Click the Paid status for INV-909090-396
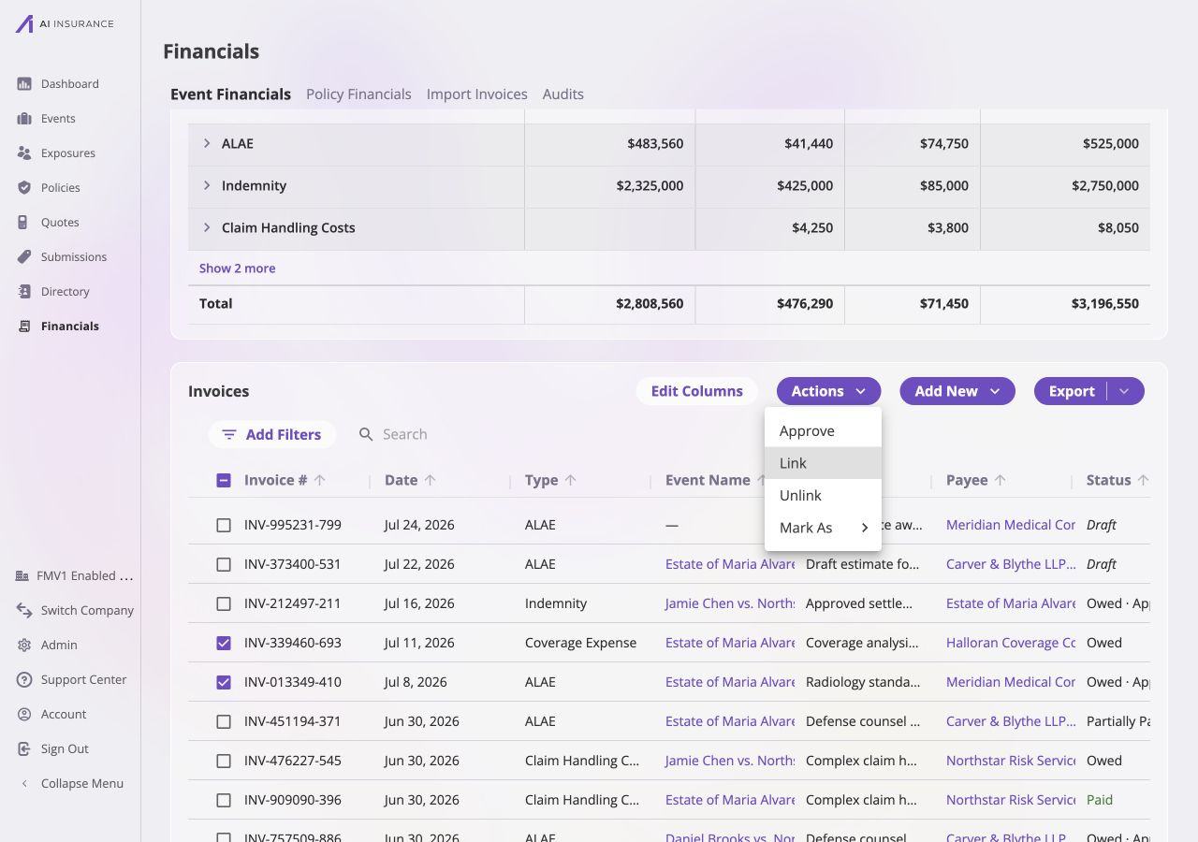Image resolution: width=1198 pixels, height=842 pixels. (1100, 801)
